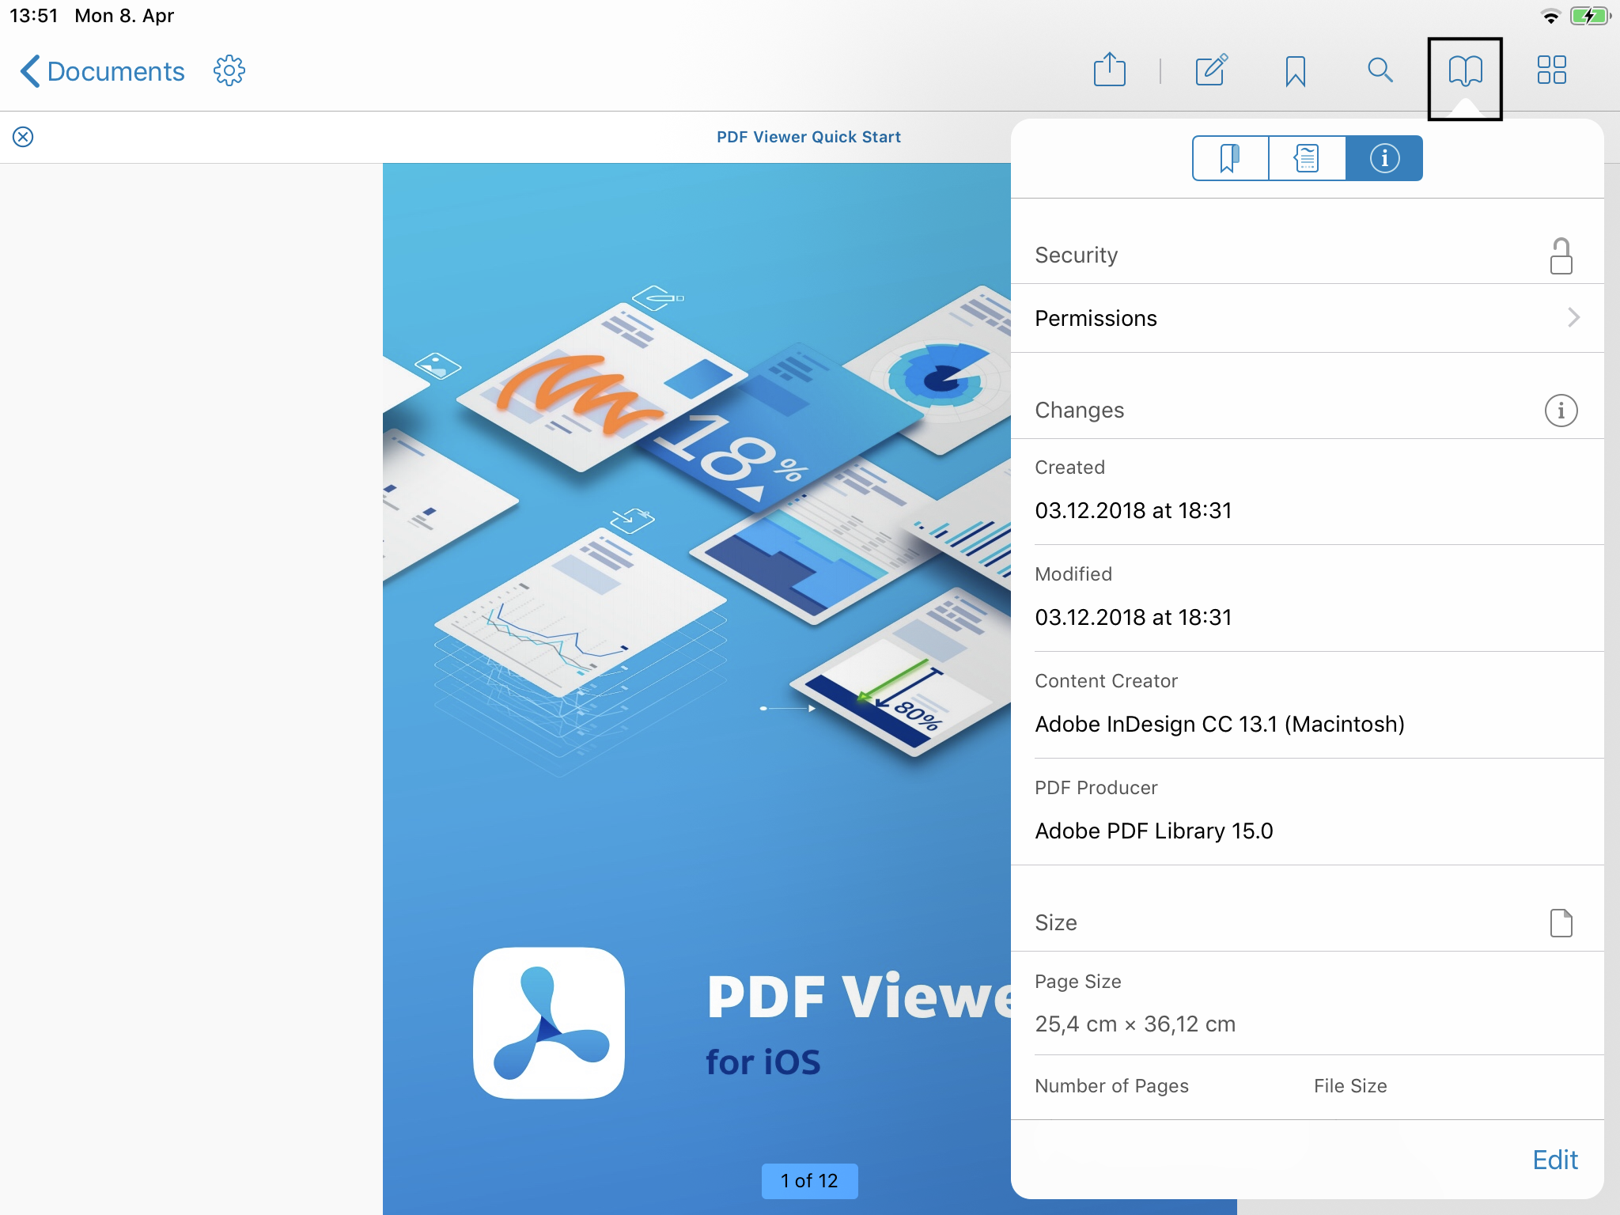The height and width of the screenshot is (1215, 1620).
Task: Select the document info segment
Action: (1383, 158)
